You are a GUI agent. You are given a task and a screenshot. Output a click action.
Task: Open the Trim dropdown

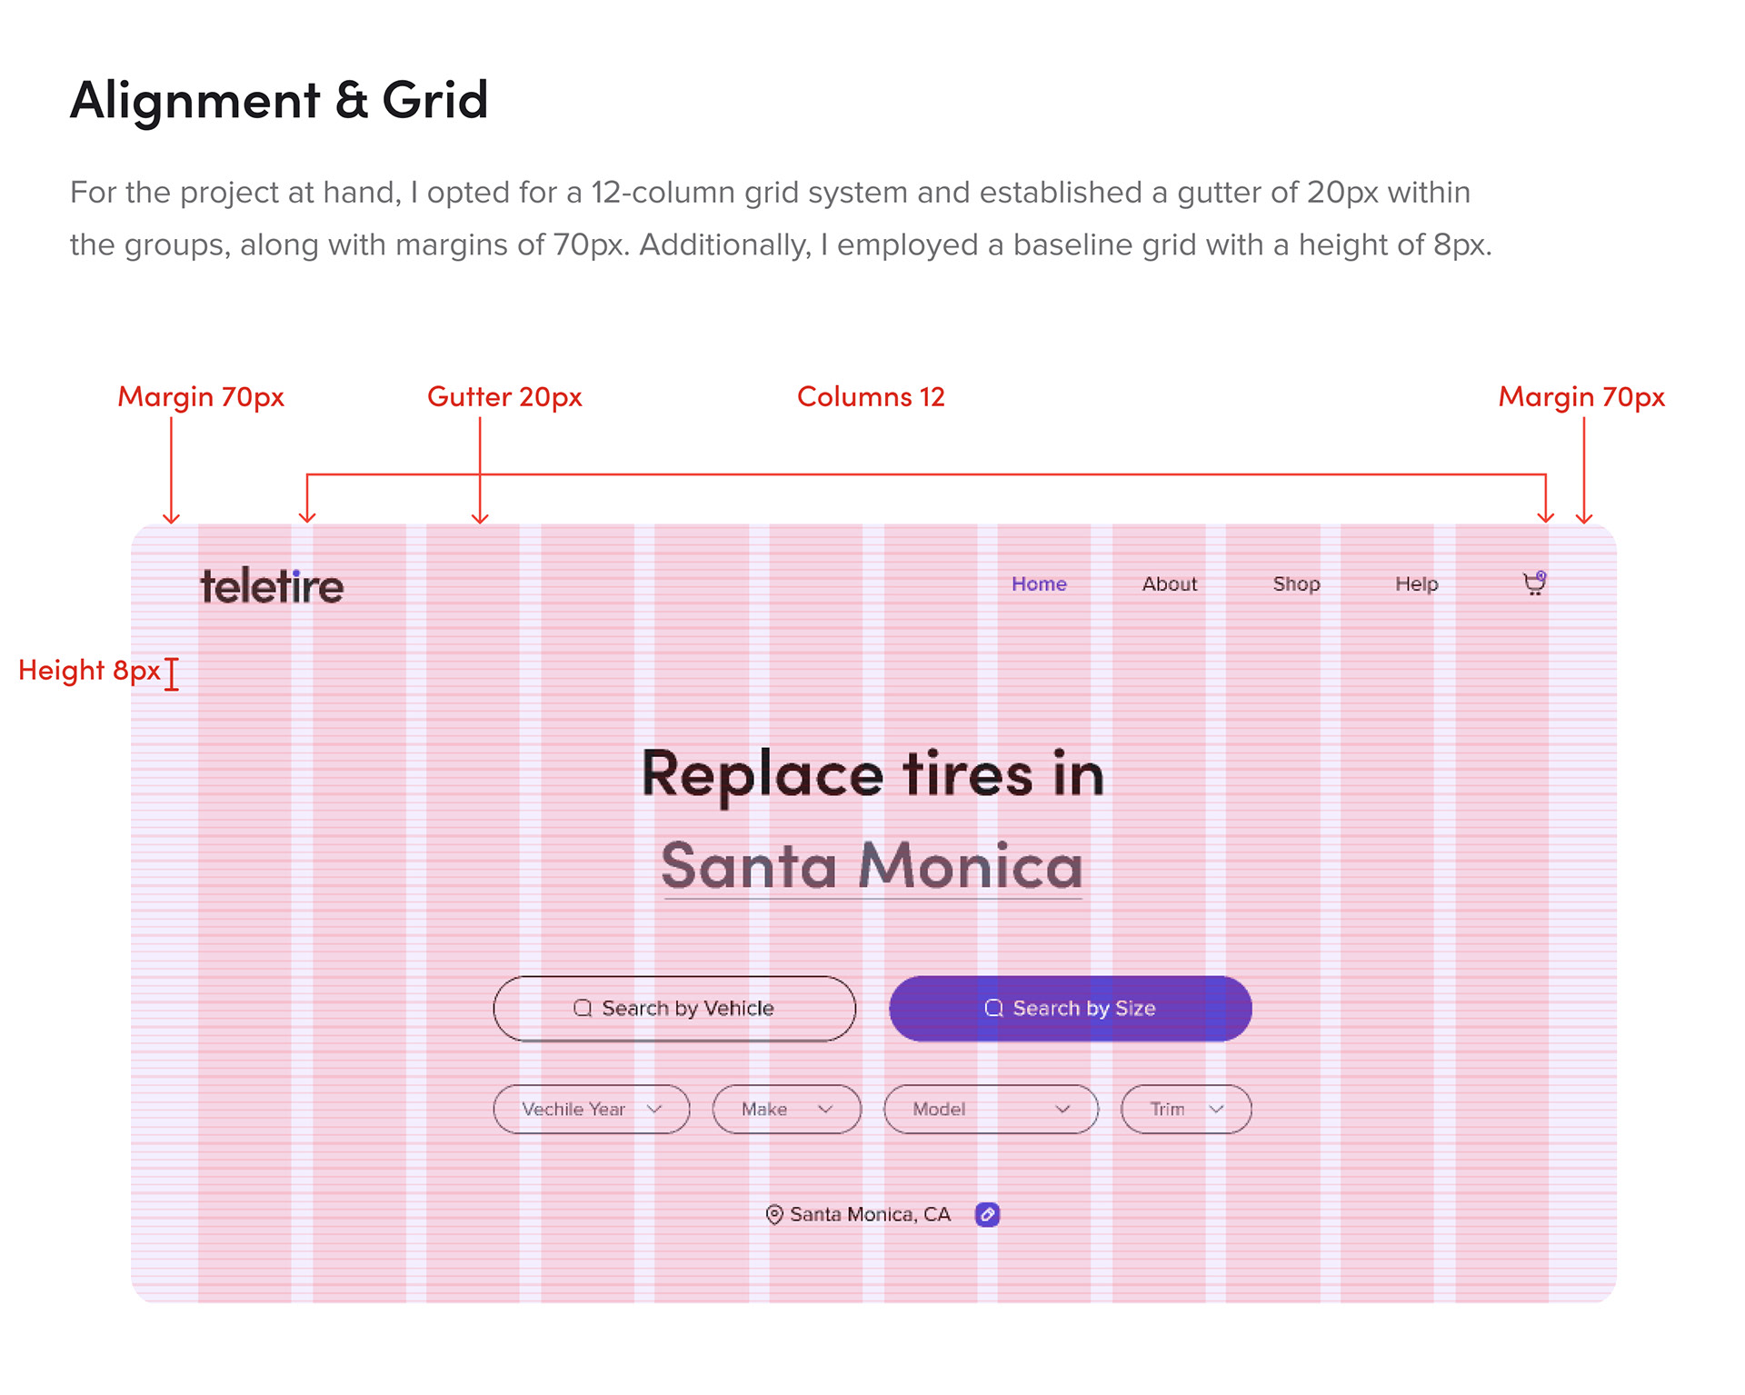pyautogui.click(x=1186, y=1109)
